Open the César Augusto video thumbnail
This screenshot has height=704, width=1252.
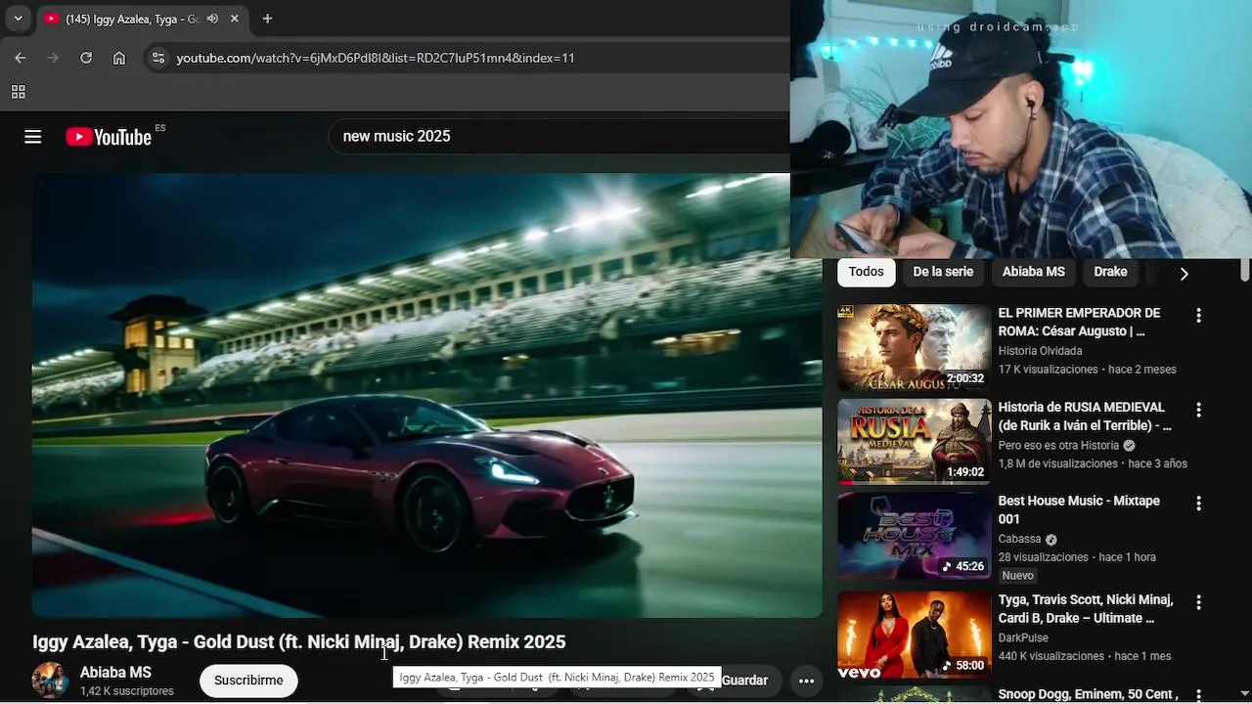pyautogui.click(x=915, y=347)
